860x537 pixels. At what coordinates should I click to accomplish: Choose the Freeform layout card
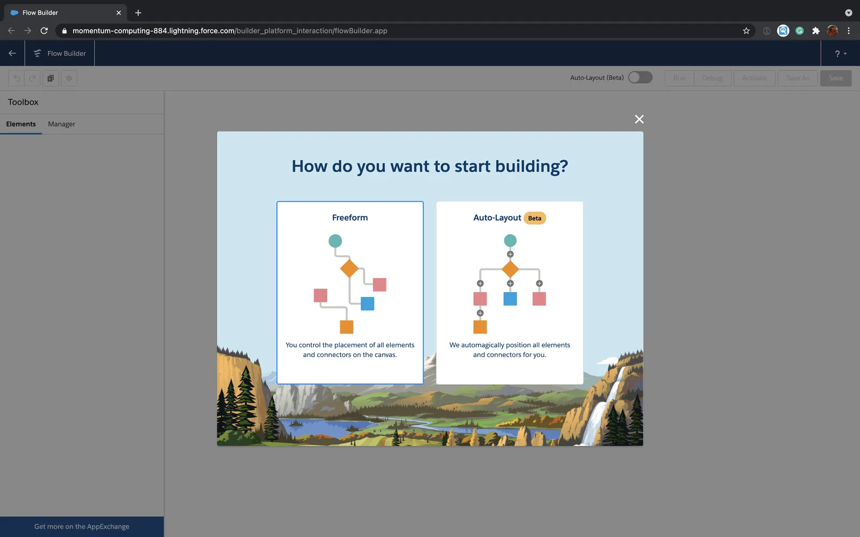coord(350,293)
